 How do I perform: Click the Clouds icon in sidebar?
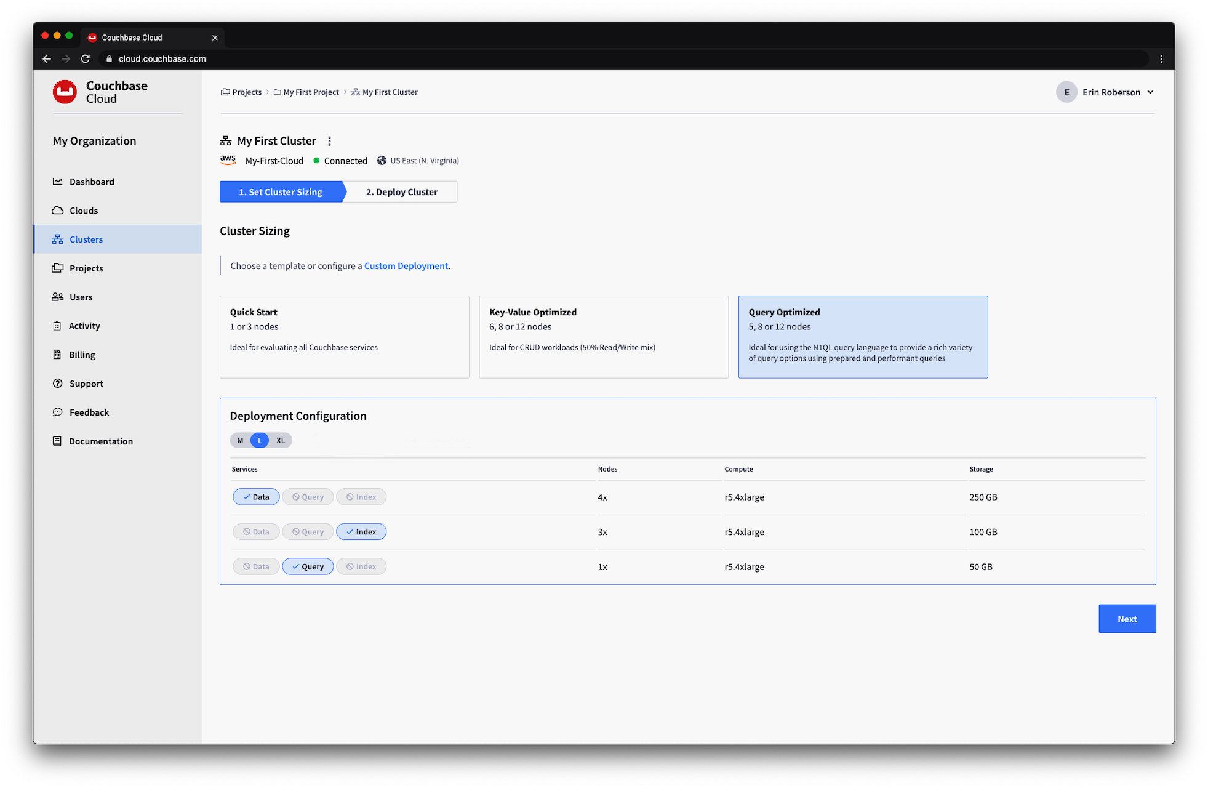[x=57, y=211]
